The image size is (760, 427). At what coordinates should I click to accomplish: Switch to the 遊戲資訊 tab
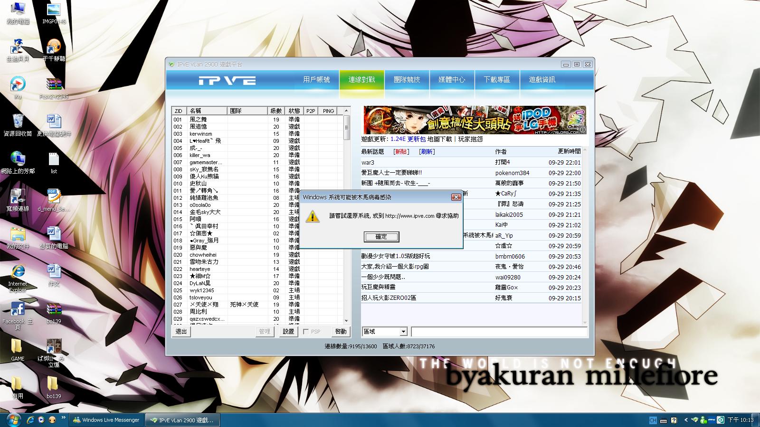pyautogui.click(x=542, y=80)
